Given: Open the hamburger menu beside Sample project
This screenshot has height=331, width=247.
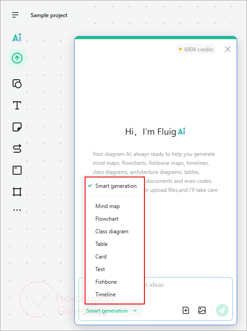Looking at the screenshot, I should [x=15, y=15].
